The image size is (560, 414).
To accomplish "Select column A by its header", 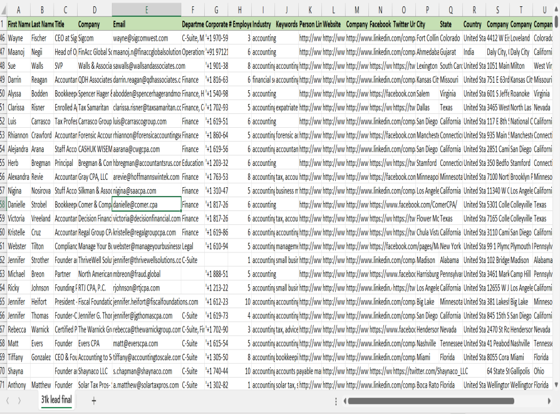I will (19, 10).
